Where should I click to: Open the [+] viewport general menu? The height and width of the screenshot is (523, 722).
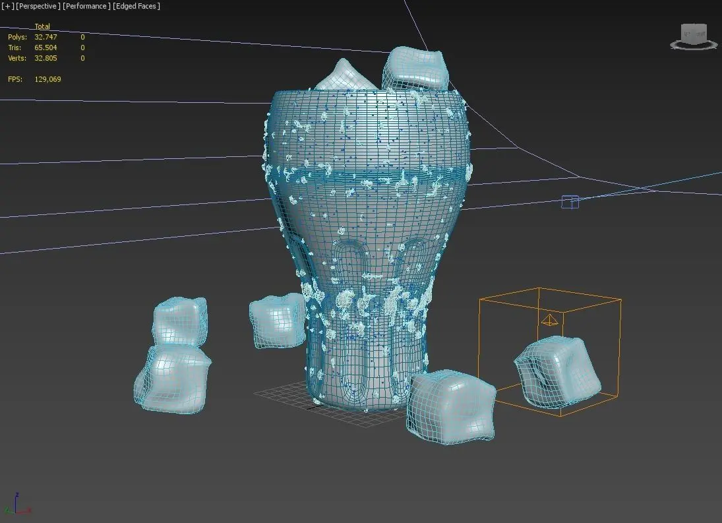click(7, 6)
